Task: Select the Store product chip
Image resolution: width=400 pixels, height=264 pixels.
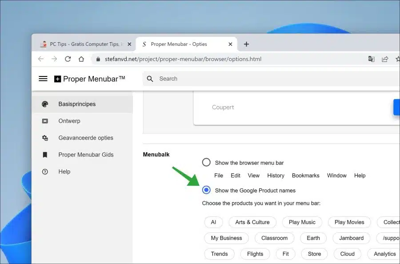Action: 314,254
